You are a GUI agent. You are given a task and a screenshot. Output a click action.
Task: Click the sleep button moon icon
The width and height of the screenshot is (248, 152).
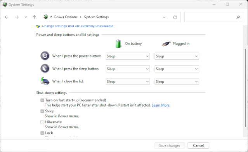click(45, 68)
